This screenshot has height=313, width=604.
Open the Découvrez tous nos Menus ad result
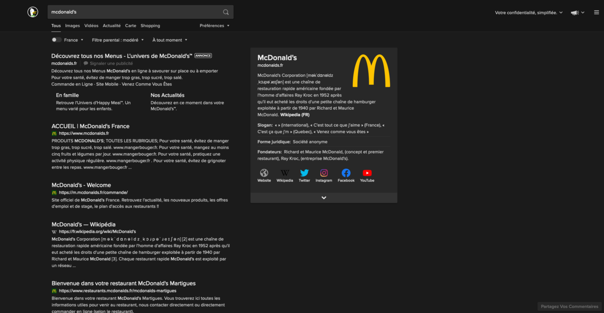point(122,56)
